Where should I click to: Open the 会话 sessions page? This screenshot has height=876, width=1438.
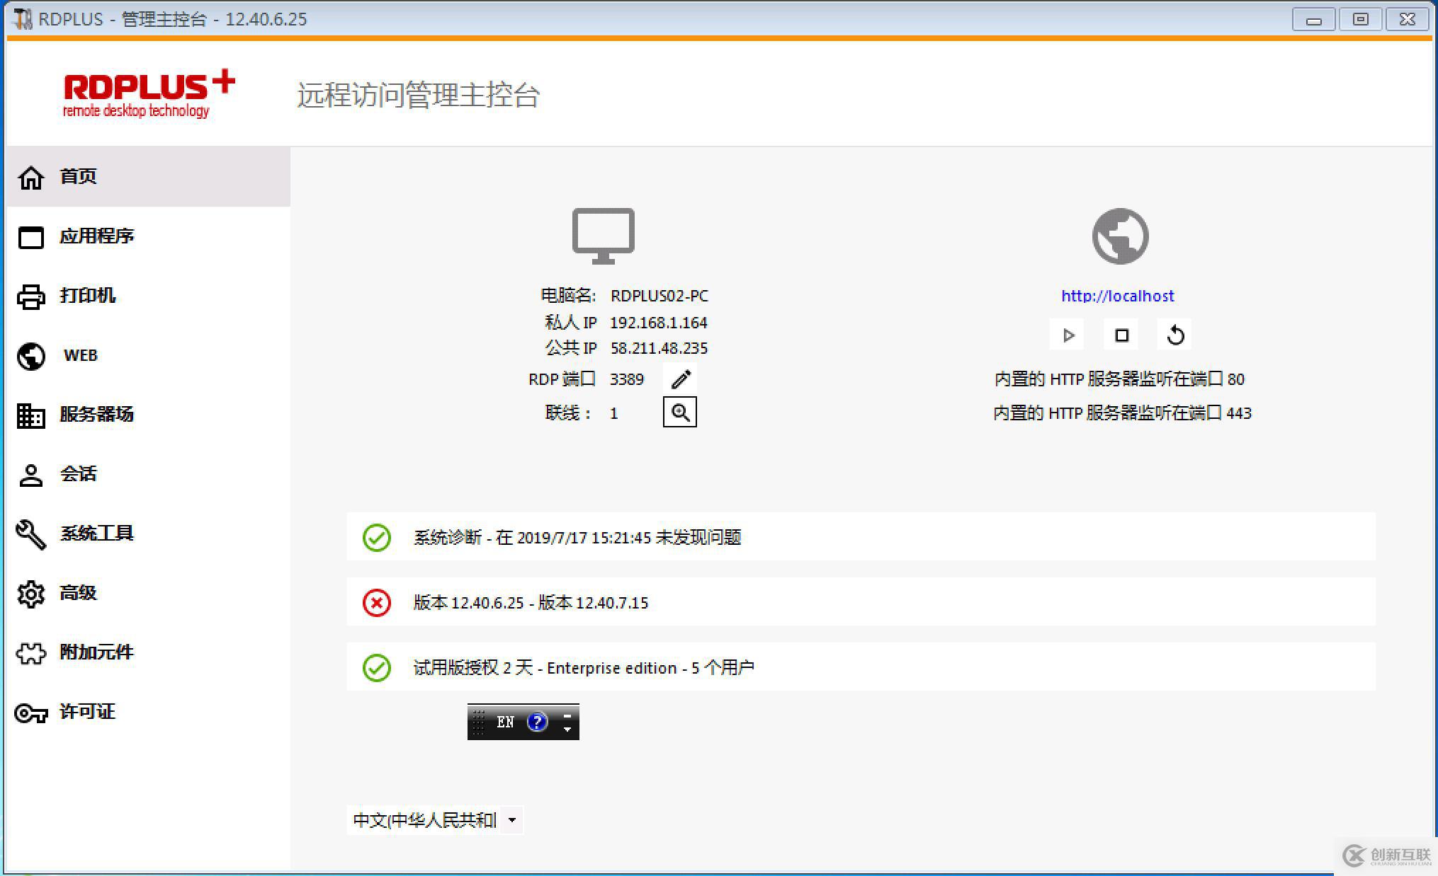coord(78,474)
